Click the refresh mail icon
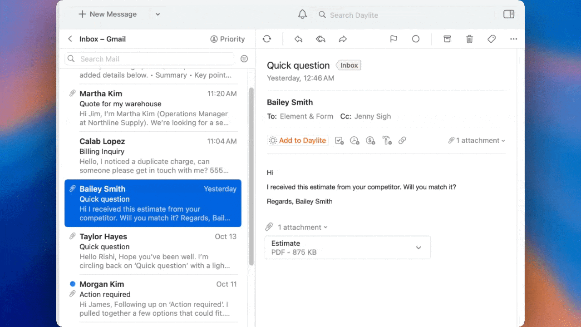Image resolution: width=581 pixels, height=327 pixels. [267, 39]
